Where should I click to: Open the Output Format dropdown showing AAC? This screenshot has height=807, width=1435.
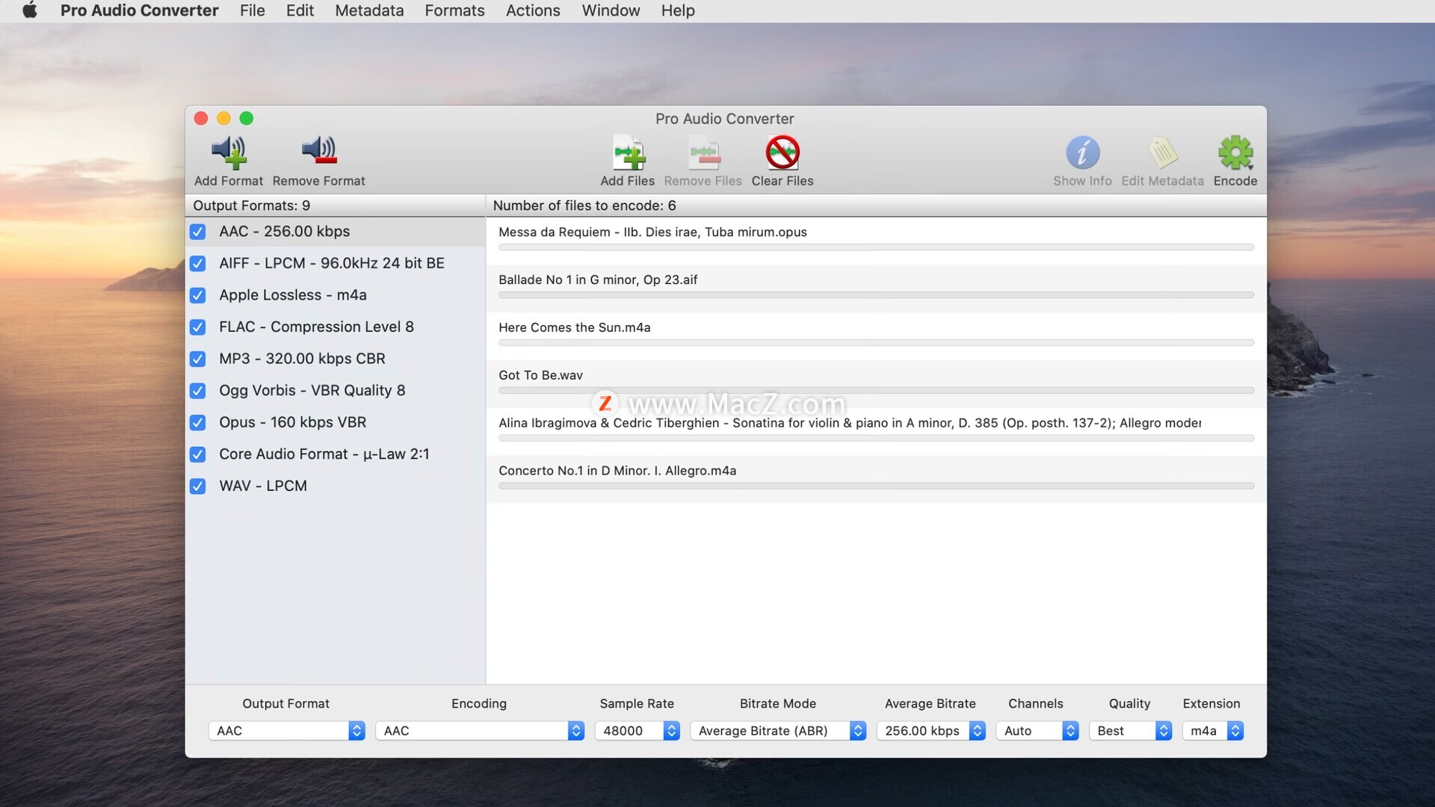coord(286,731)
